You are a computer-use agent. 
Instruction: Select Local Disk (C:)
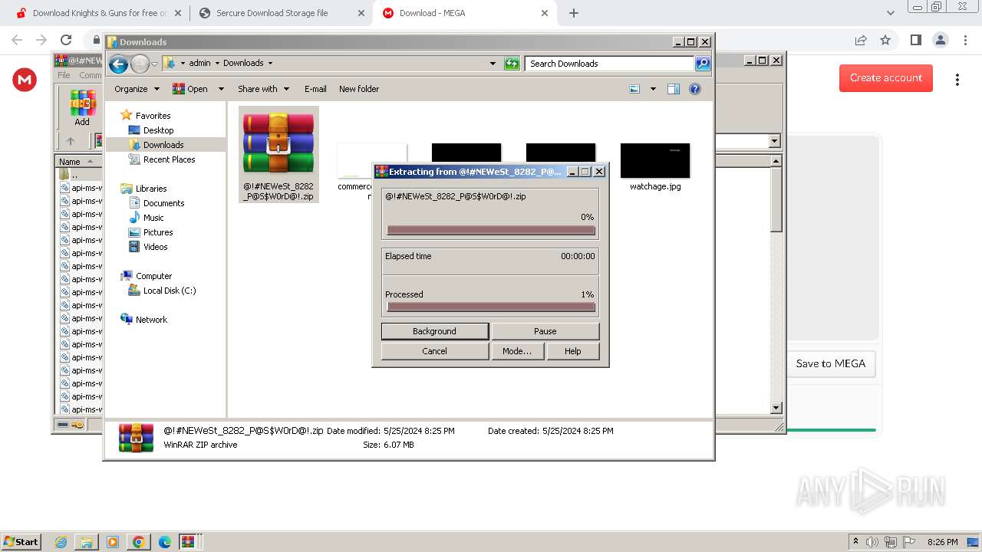click(169, 291)
